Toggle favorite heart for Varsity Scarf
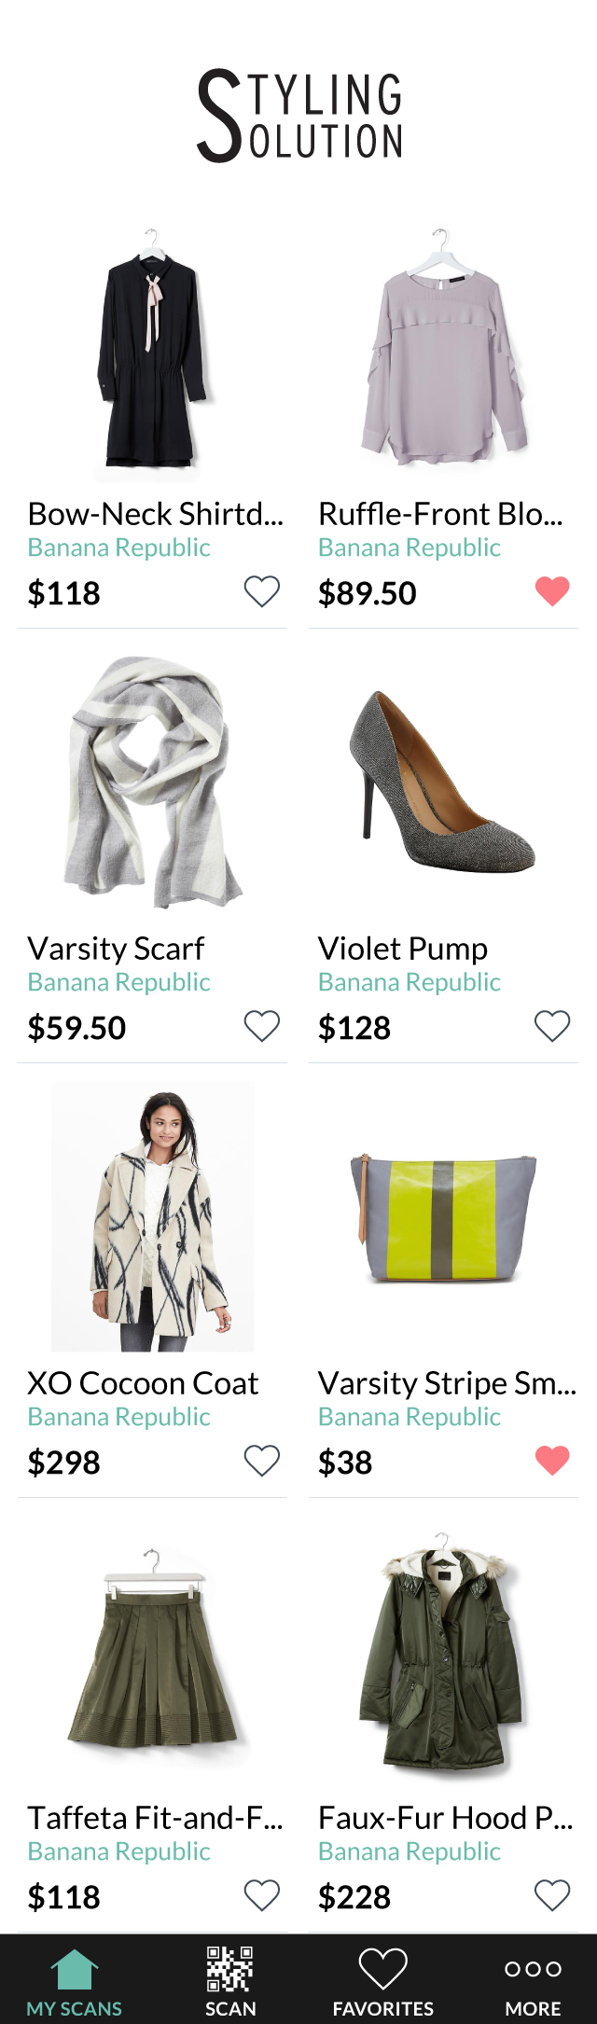The height and width of the screenshot is (2024, 597). (262, 1026)
